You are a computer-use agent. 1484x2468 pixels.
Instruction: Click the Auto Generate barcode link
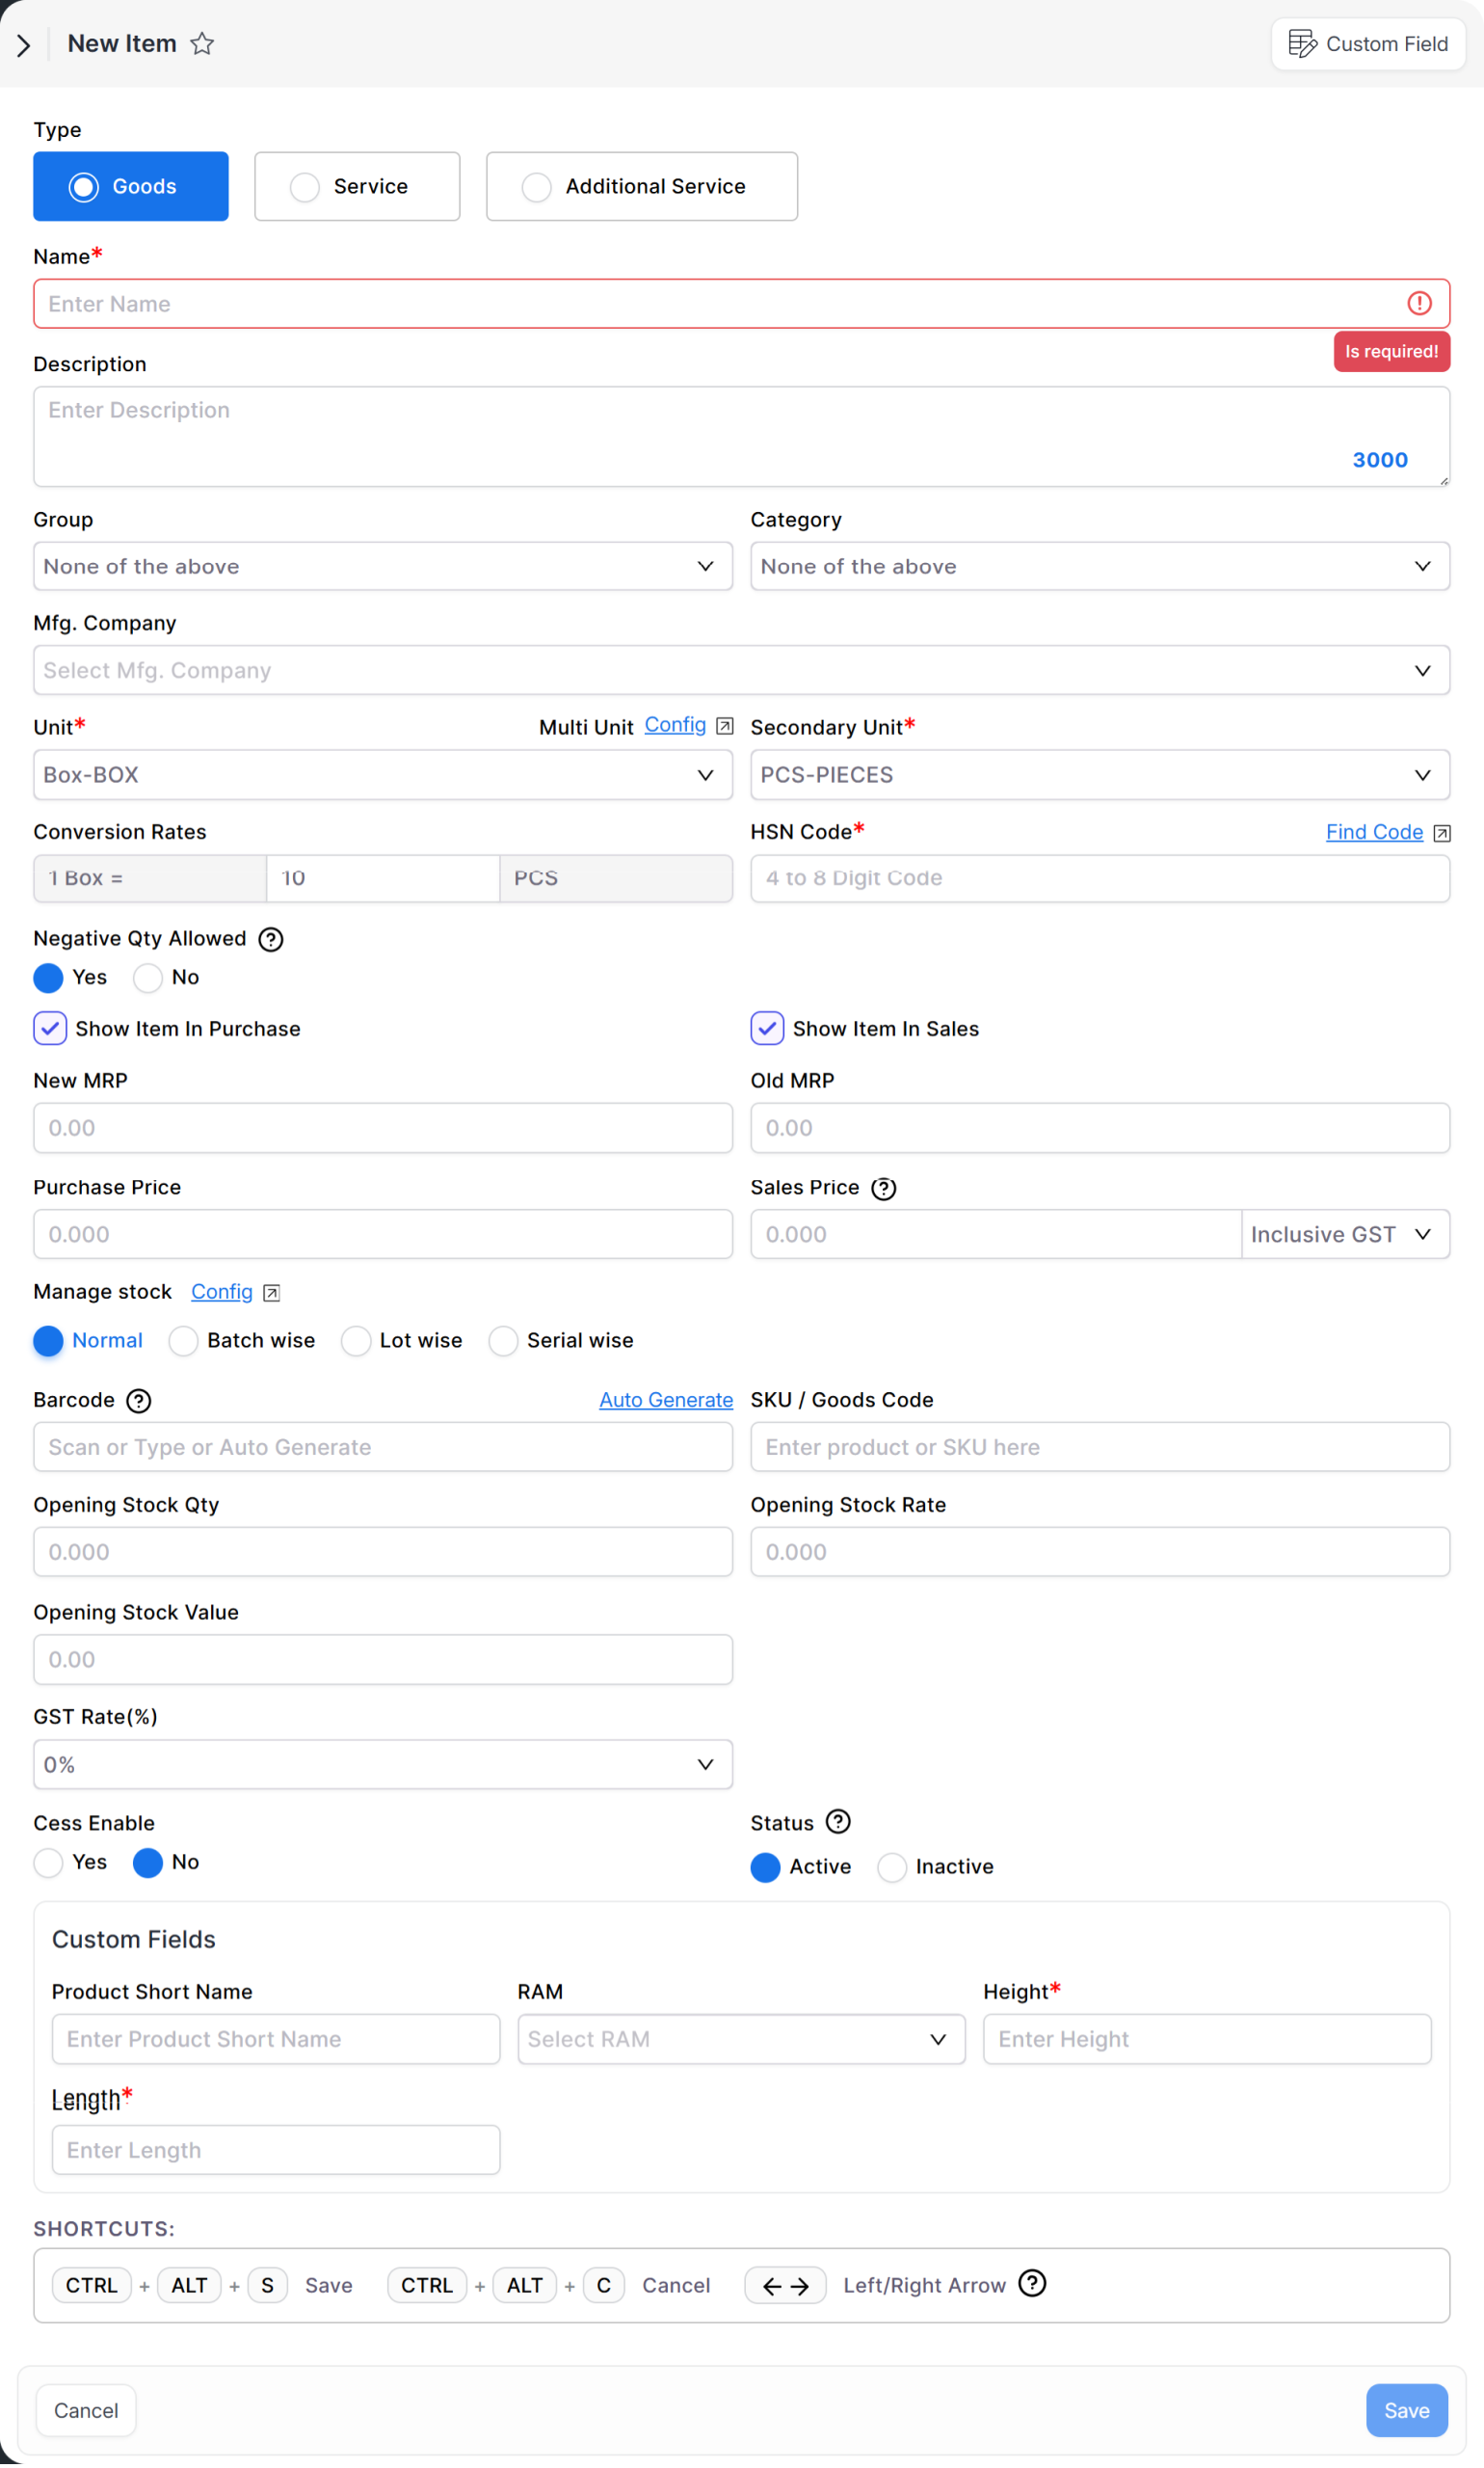tap(665, 1401)
